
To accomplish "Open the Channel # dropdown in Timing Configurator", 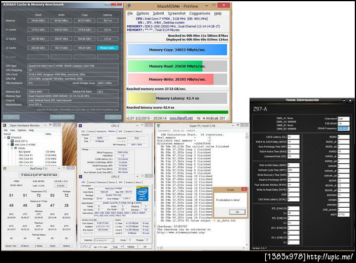I will coord(344,120).
